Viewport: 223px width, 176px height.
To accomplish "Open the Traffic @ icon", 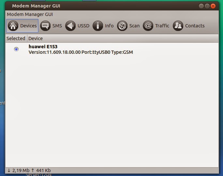I will pos(148,26).
